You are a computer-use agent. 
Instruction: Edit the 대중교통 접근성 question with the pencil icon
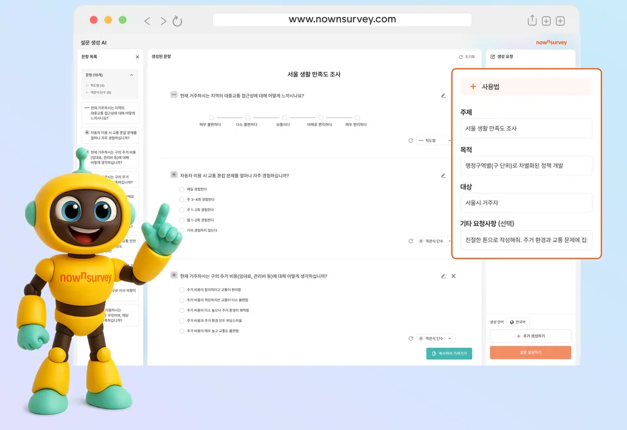(443, 95)
